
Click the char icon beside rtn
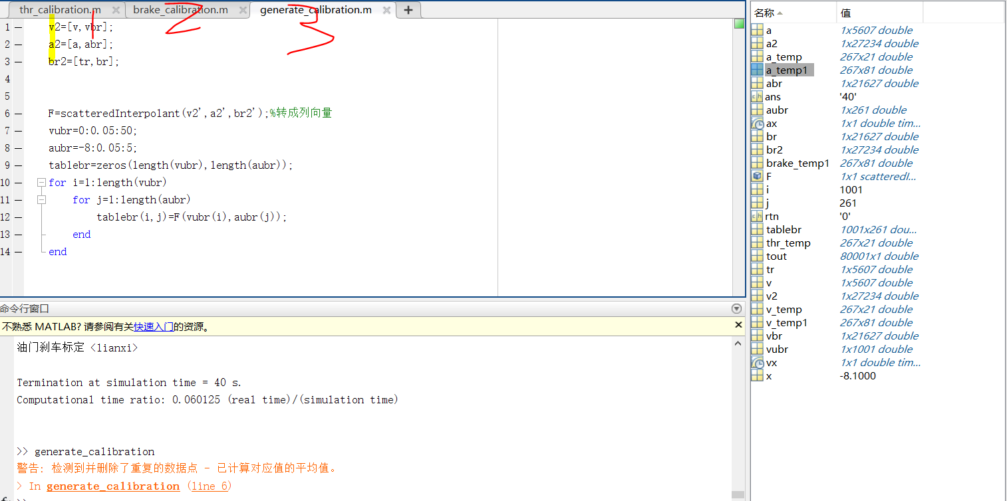click(x=757, y=216)
